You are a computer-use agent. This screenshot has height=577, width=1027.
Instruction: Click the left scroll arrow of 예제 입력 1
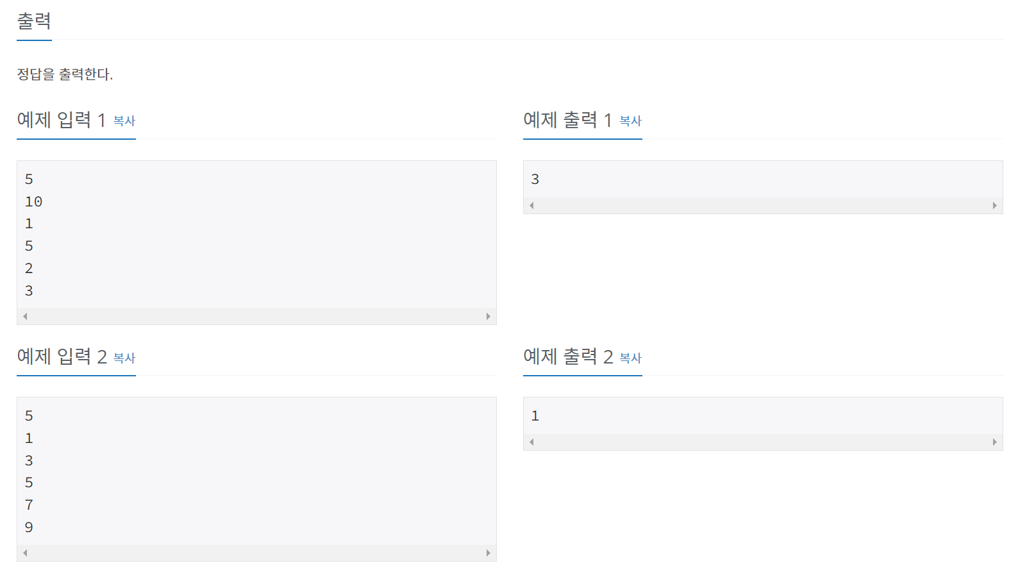click(25, 316)
